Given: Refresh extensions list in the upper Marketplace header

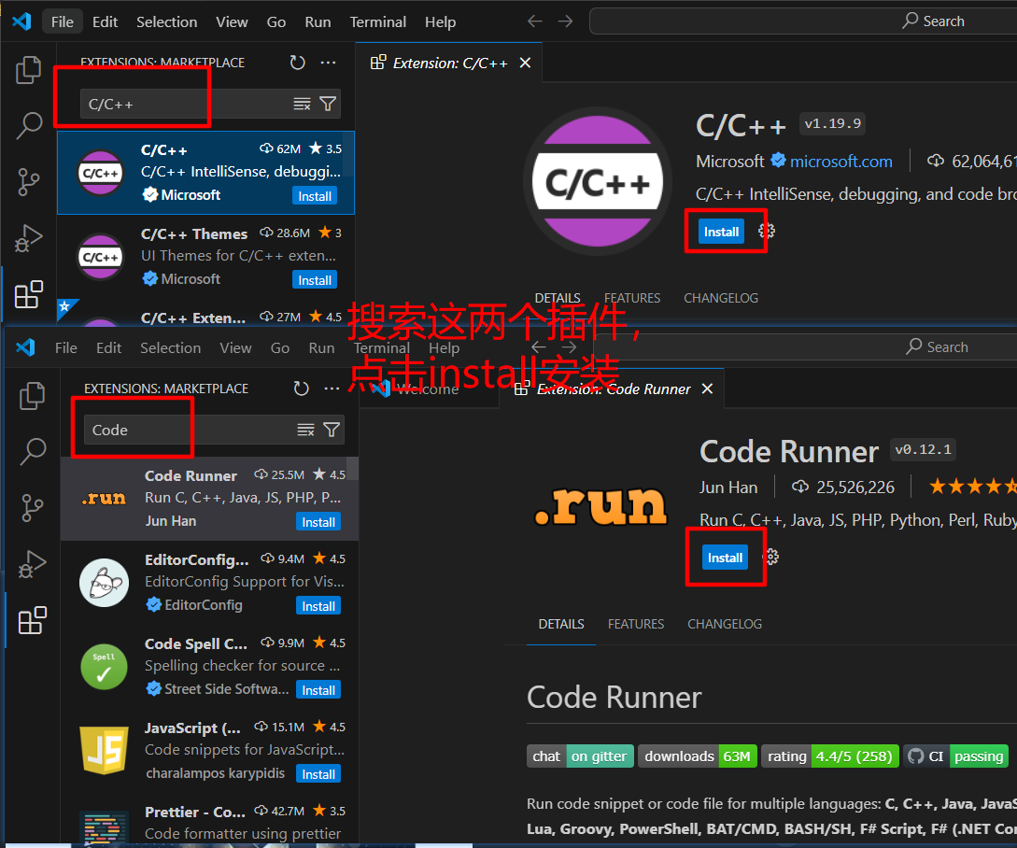Looking at the screenshot, I should 297,63.
